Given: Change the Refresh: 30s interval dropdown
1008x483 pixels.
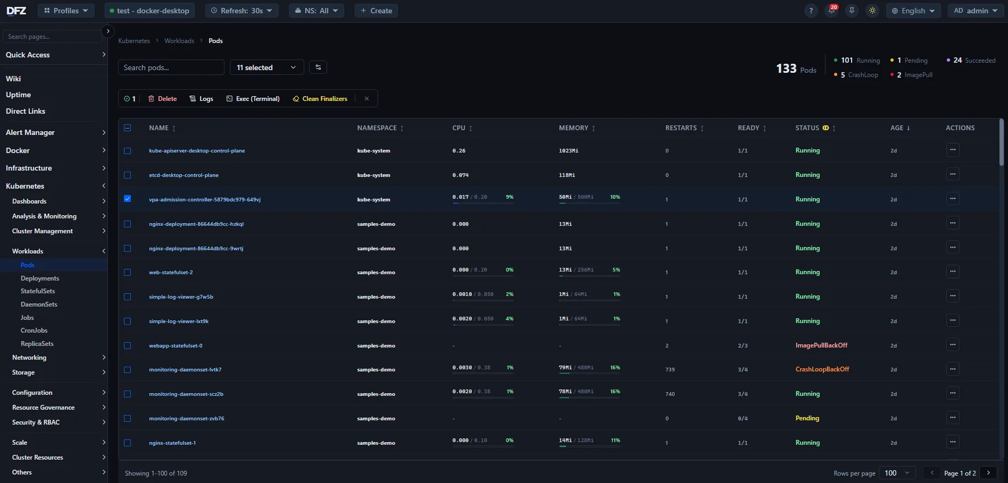Looking at the screenshot, I should pos(241,10).
